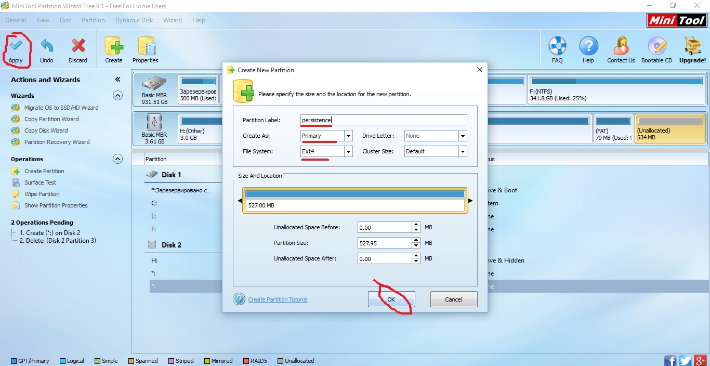This screenshot has width=710, height=366.
Task: Click the Bootable CD icon
Action: click(x=656, y=46)
